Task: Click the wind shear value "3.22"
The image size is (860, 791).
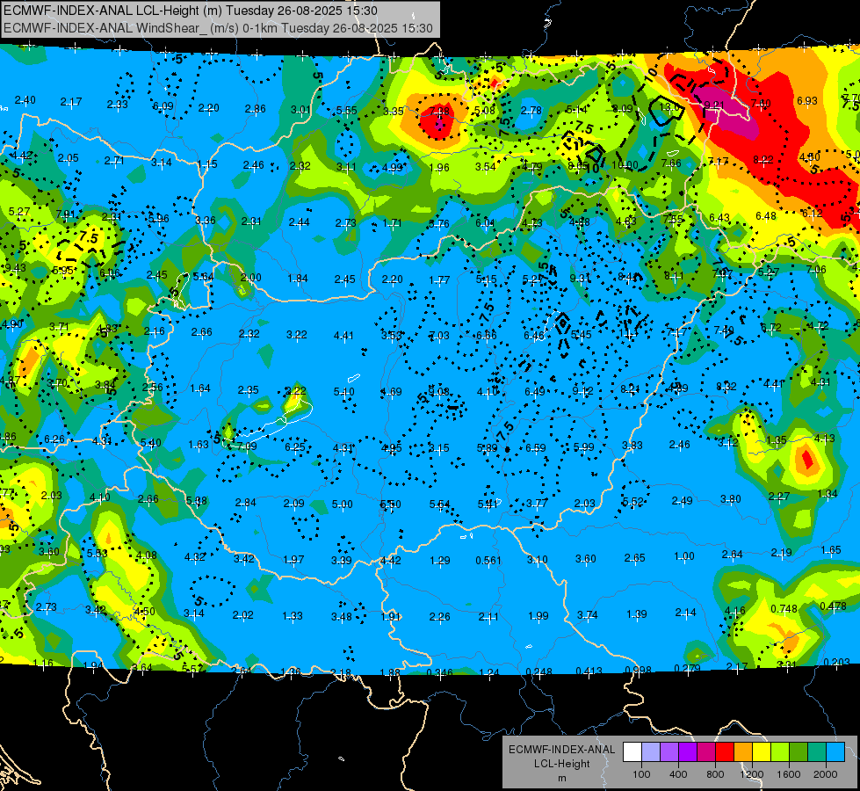Action: [297, 334]
